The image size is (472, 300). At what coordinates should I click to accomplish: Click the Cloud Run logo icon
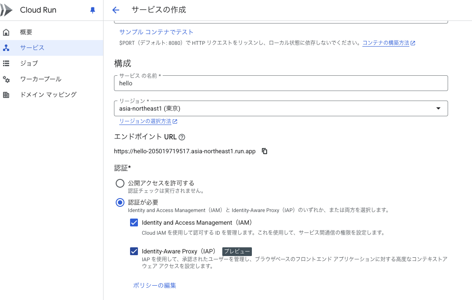(x=6, y=10)
